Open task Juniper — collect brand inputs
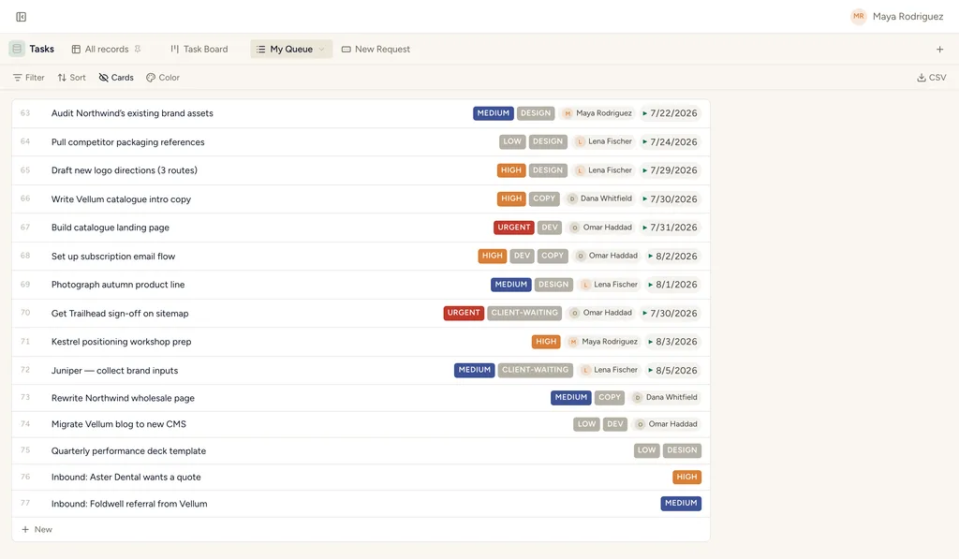 click(114, 370)
